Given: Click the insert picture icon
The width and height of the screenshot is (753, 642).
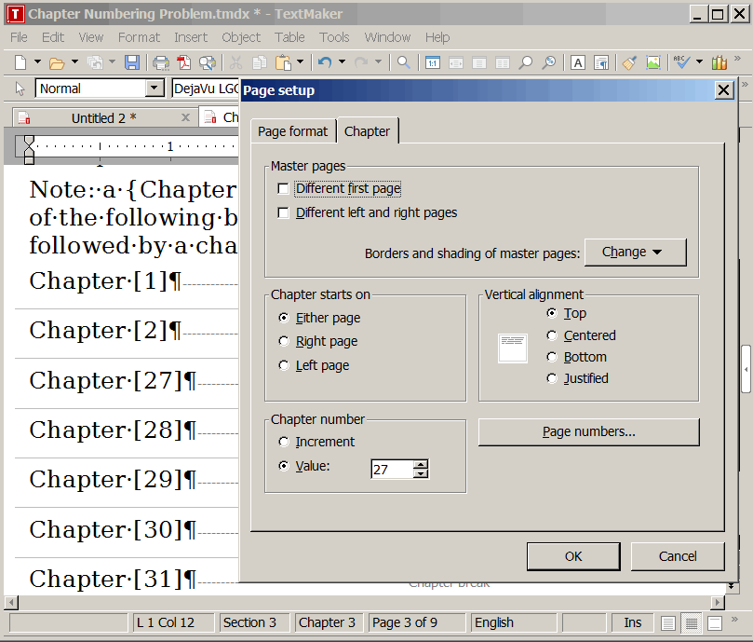Looking at the screenshot, I should (x=653, y=62).
